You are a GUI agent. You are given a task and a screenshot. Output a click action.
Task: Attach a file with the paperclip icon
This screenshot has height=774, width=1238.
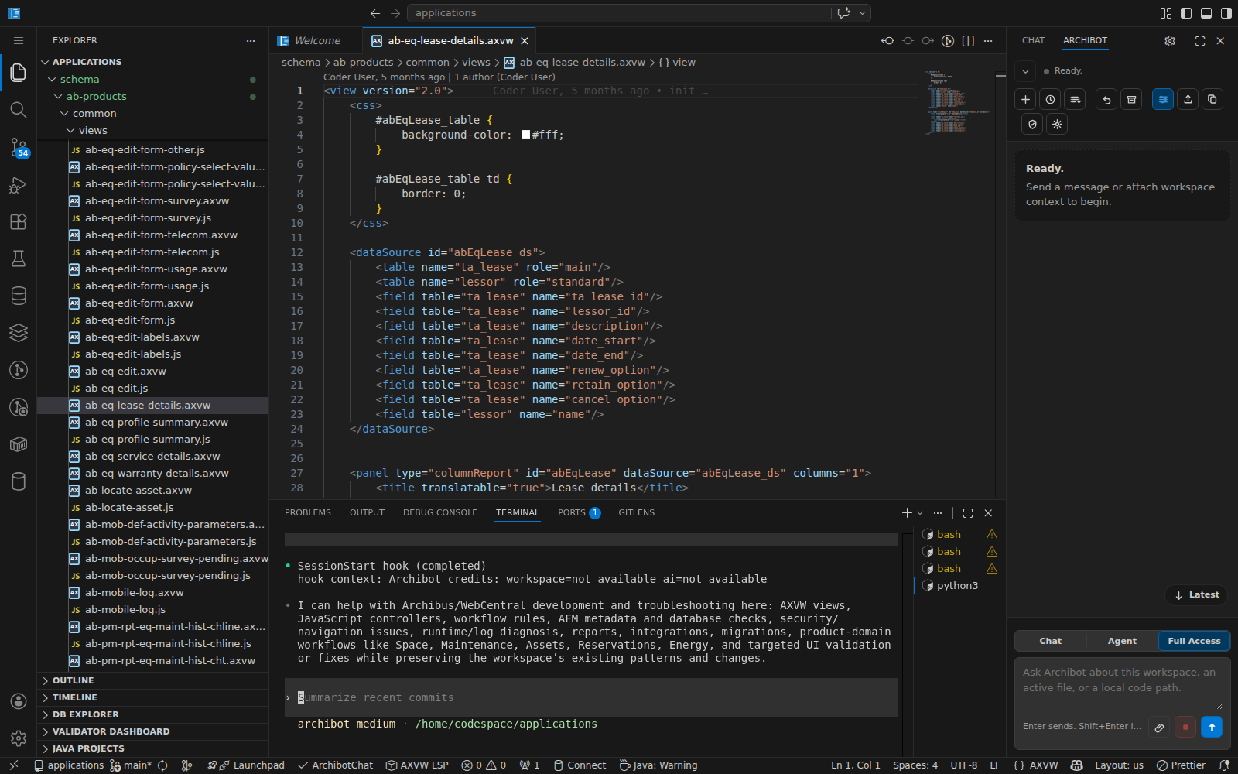pos(1159,728)
